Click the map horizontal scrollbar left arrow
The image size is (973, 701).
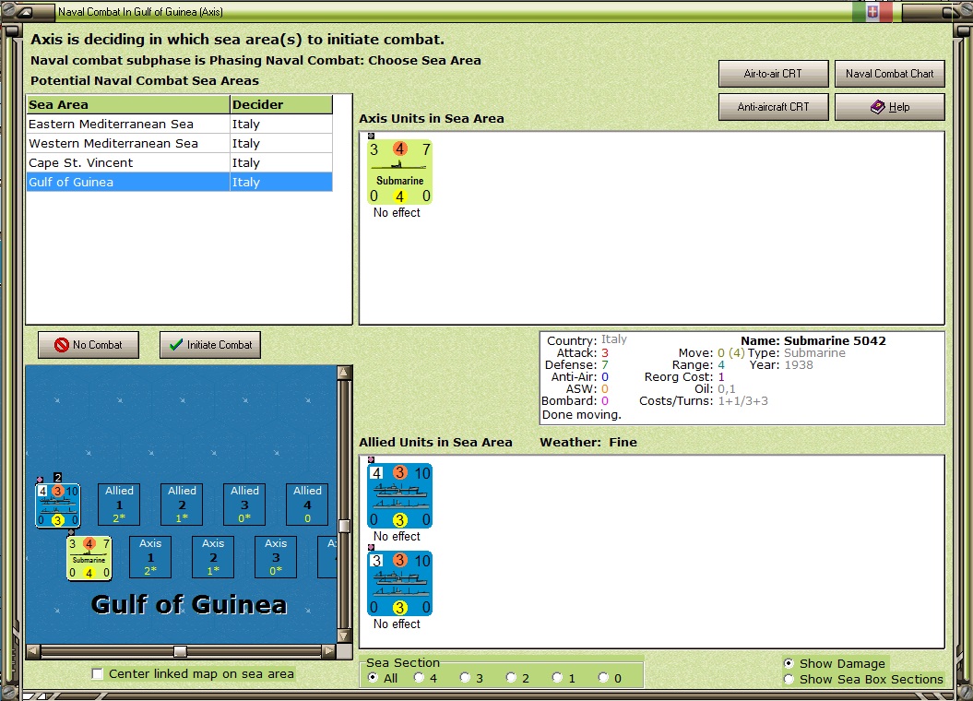tap(33, 651)
